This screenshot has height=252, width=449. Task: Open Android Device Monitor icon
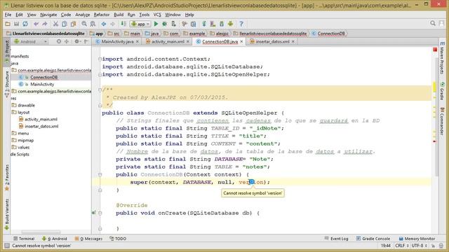coord(231,24)
